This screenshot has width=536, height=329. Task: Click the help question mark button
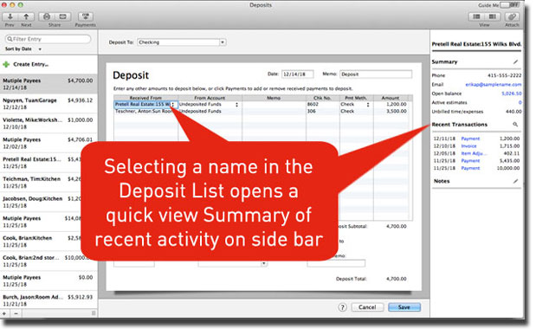click(342, 307)
